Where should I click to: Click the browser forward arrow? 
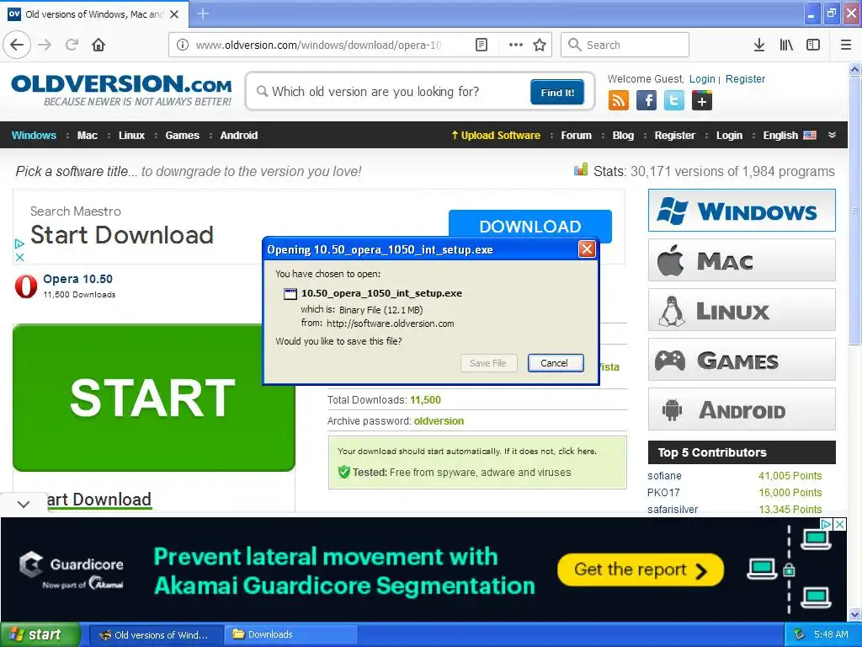click(45, 45)
